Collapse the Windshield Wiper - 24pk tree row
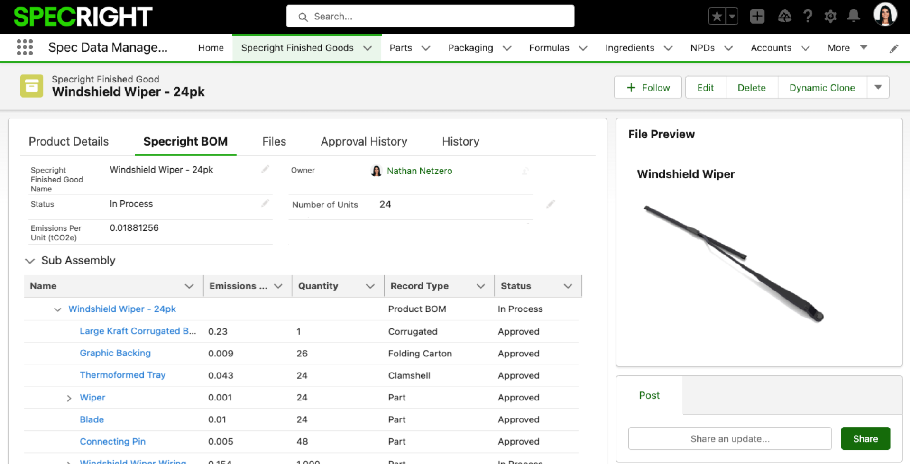 [x=57, y=309]
